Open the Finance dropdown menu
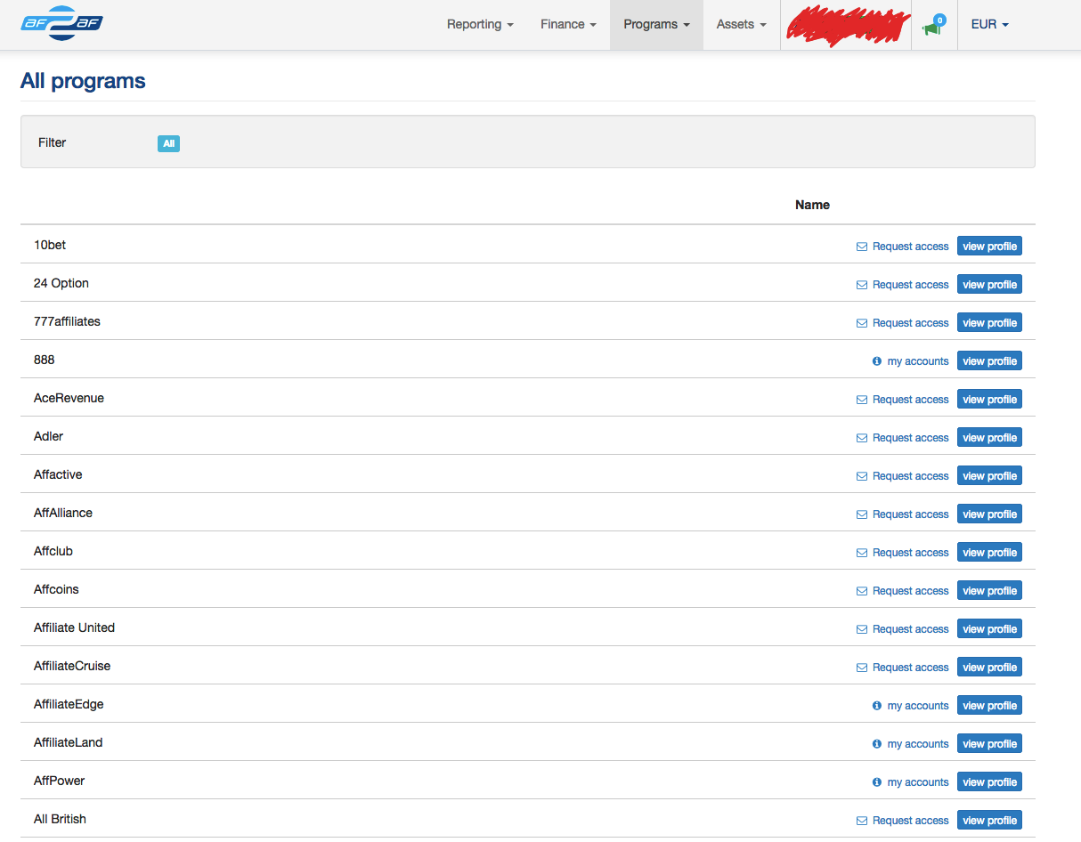Image resolution: width=1081 pixels, height=842 pixels. tap(568, 25)
